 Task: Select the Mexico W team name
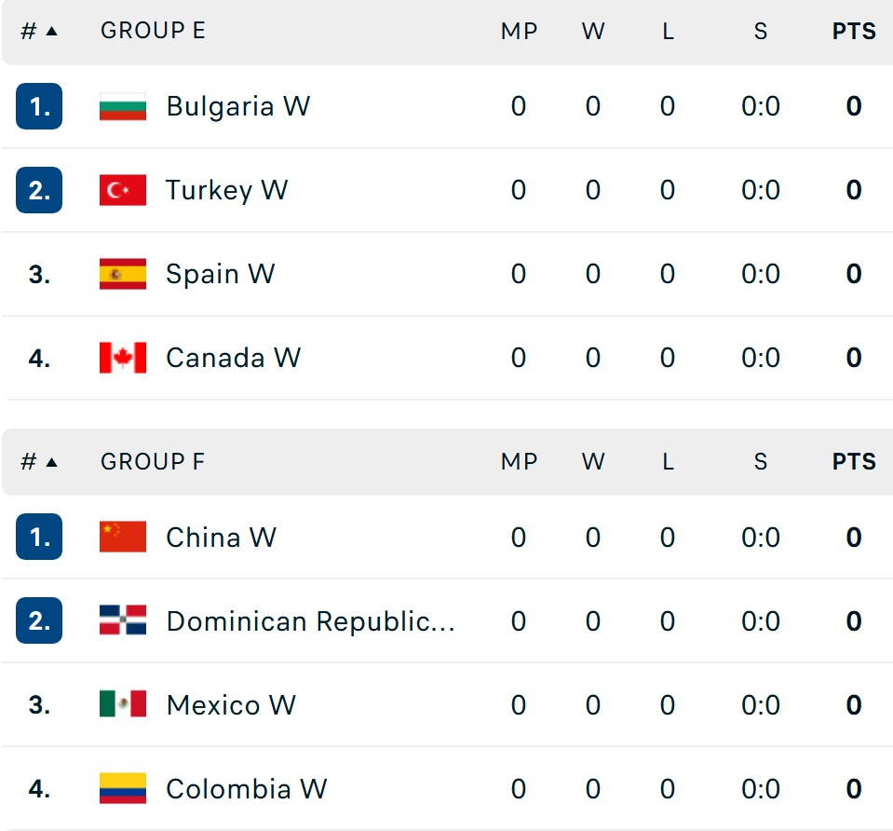(231, 705)
